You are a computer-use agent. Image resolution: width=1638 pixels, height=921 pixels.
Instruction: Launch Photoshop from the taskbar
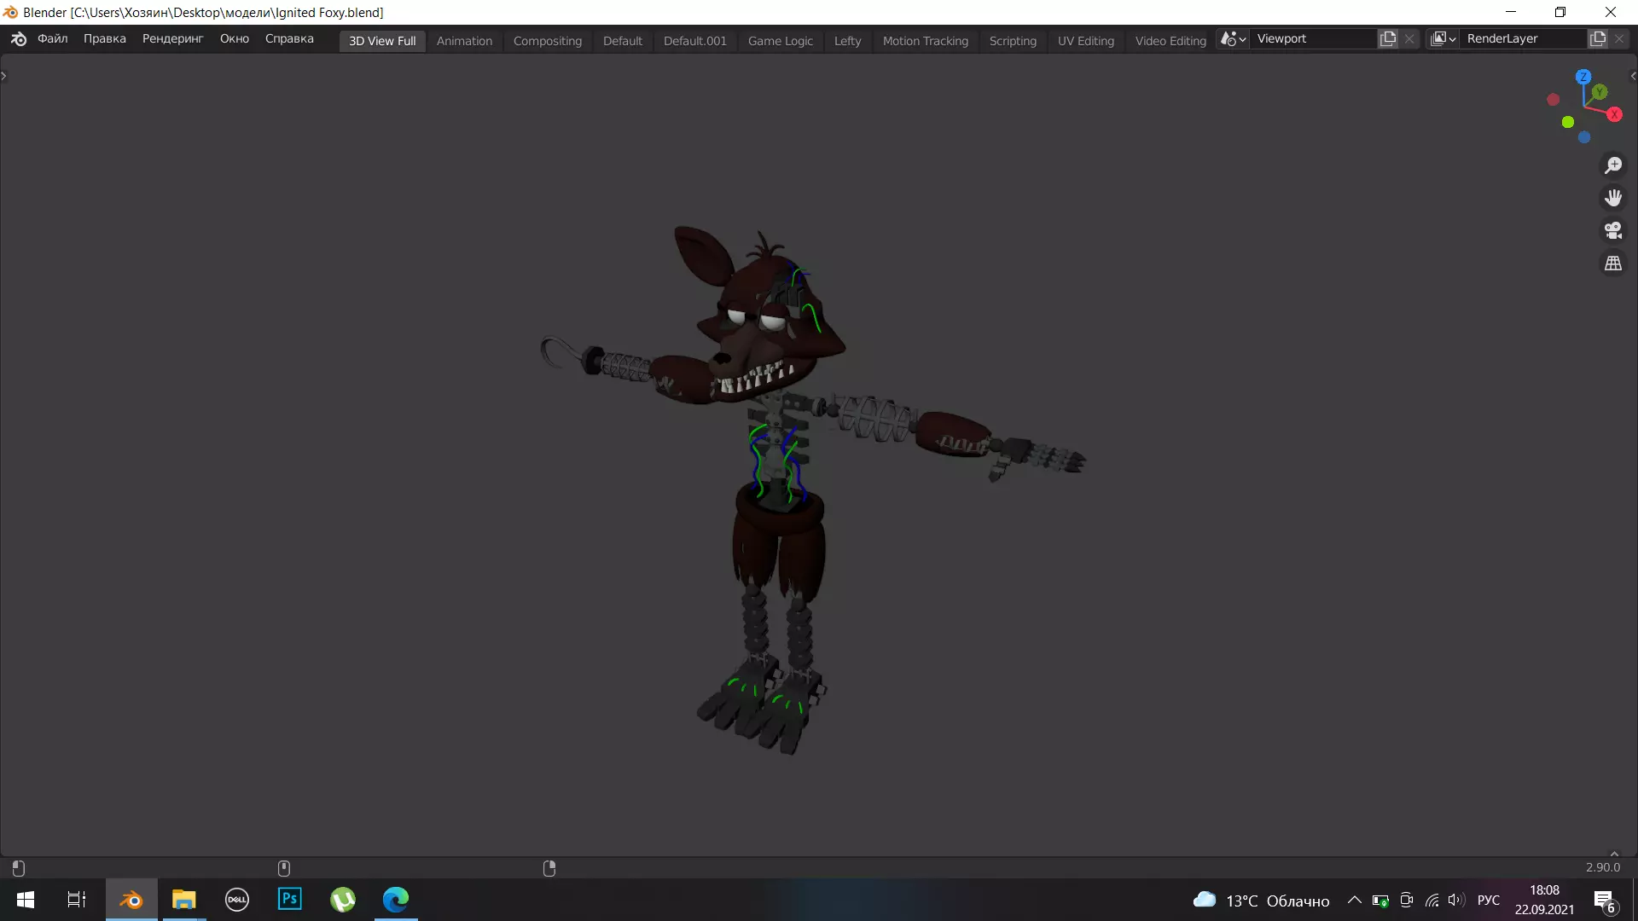[290, 900]
